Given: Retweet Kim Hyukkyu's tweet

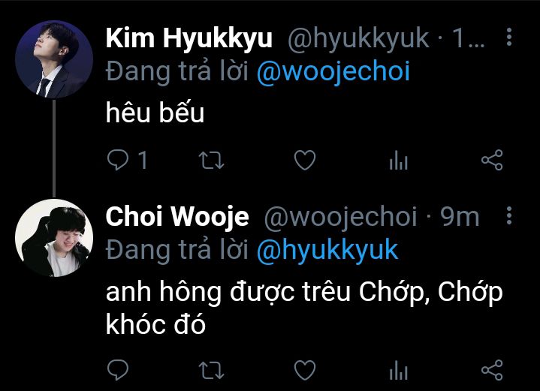Looking at the screenshot, I should pos(212,161).
